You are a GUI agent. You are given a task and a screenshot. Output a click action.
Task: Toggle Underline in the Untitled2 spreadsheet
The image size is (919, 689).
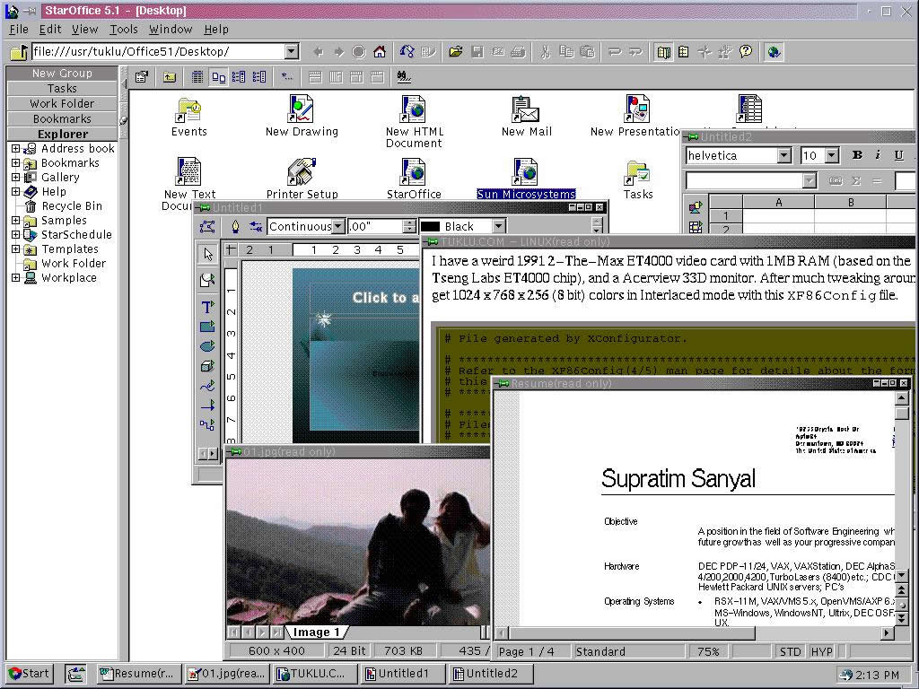coord(898,155)
